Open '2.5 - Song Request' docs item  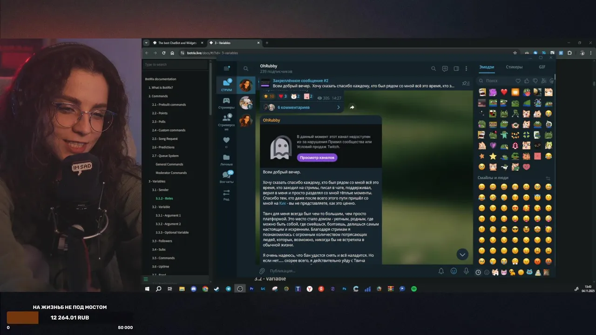tap(165, 139)
